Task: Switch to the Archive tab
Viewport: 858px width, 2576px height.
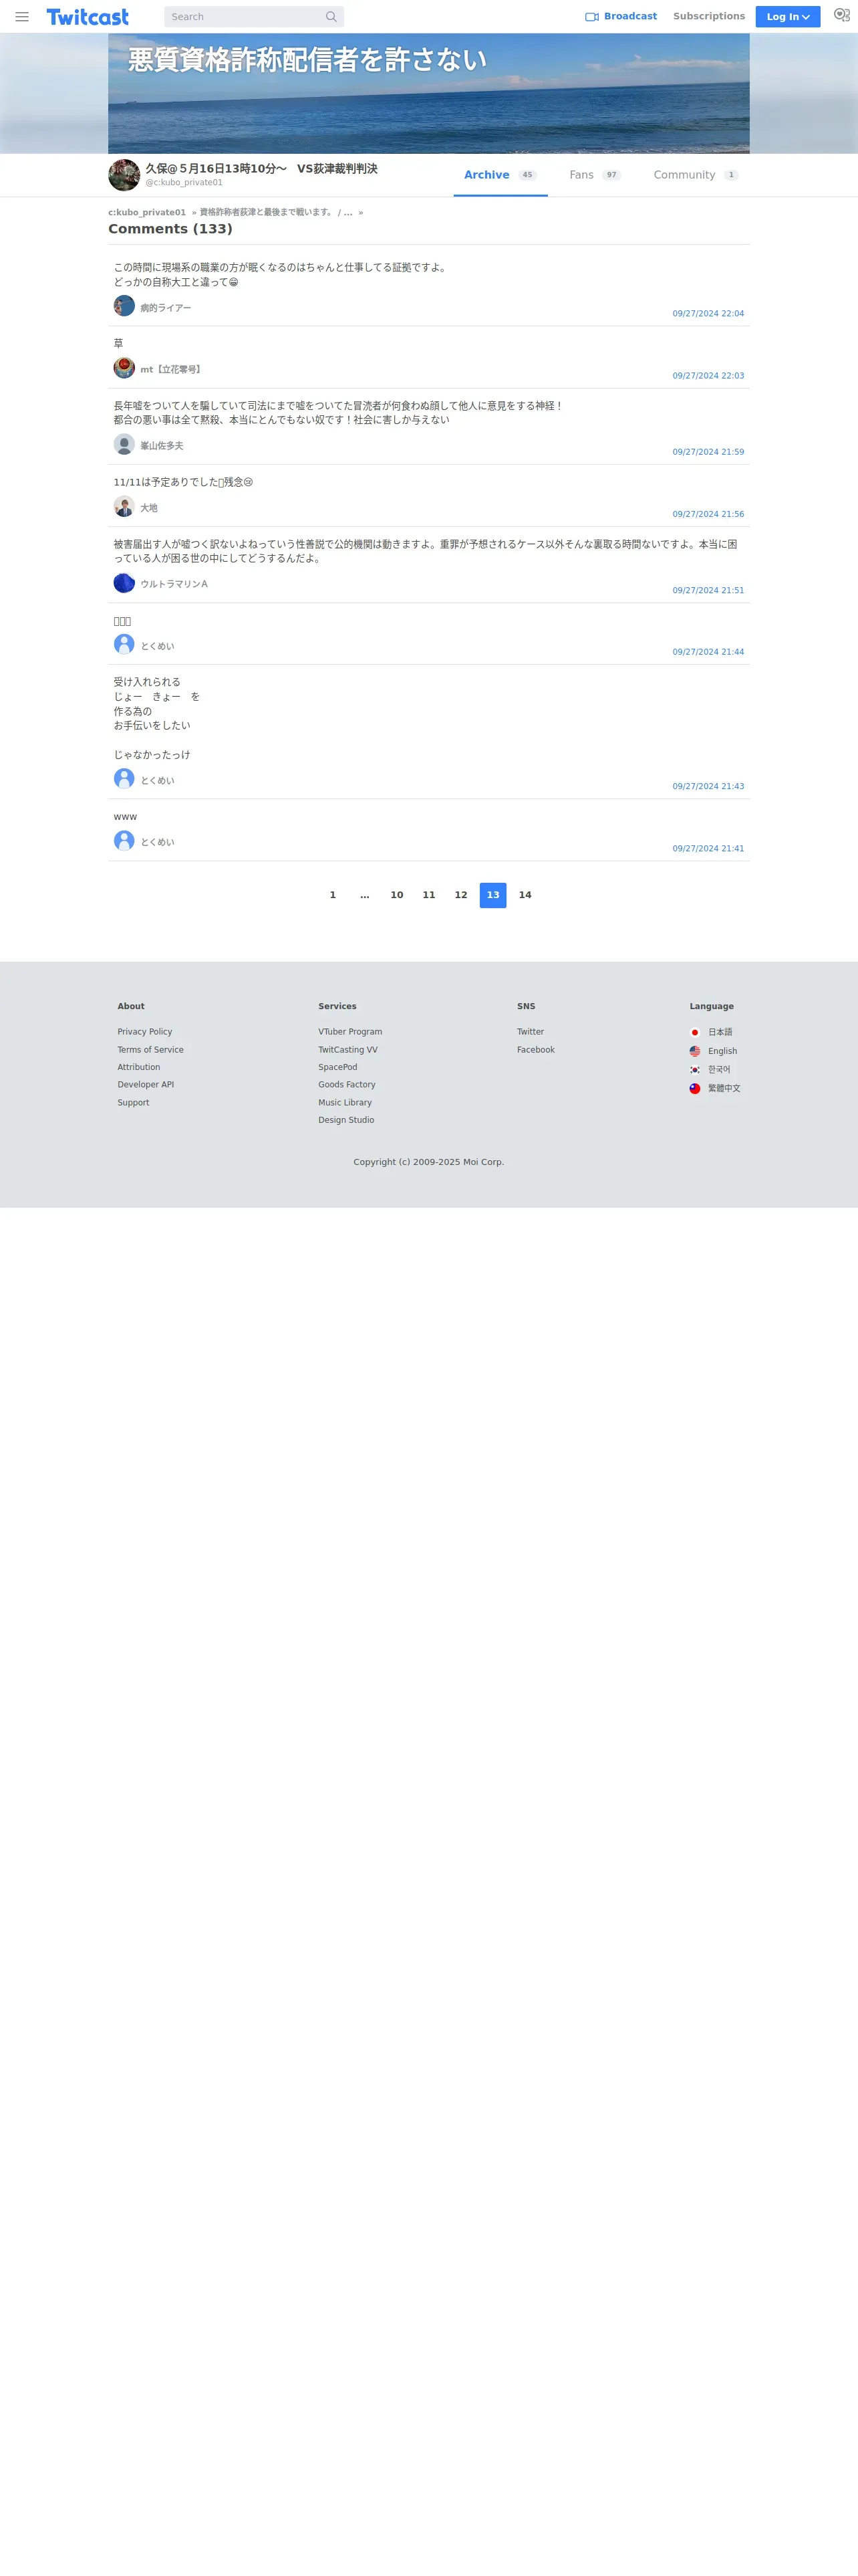Action: click(500, 175)
